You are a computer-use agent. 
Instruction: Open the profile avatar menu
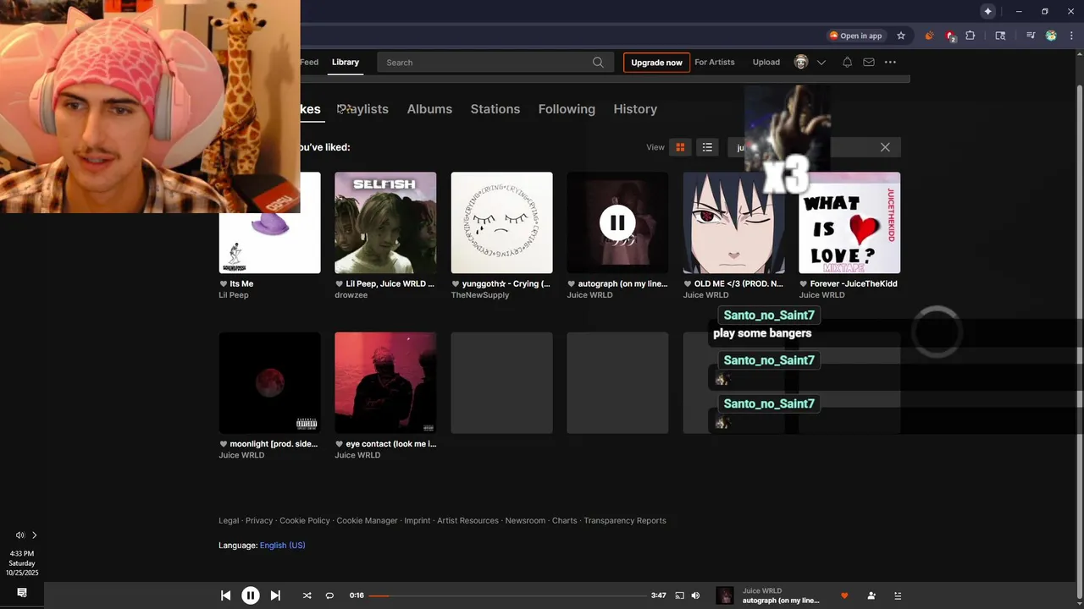coord(801,62)
